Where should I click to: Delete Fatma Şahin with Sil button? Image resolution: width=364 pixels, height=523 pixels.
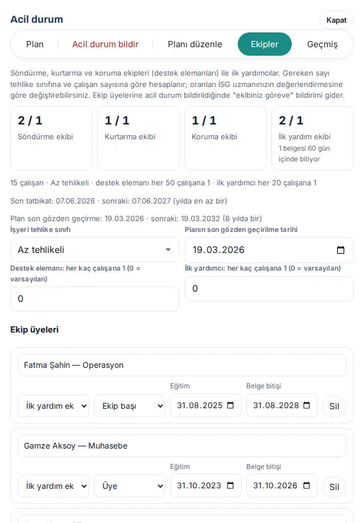pyautogui.click(x=334, y=406)
